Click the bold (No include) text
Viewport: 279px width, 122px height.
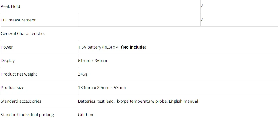[x=133, y=47]
